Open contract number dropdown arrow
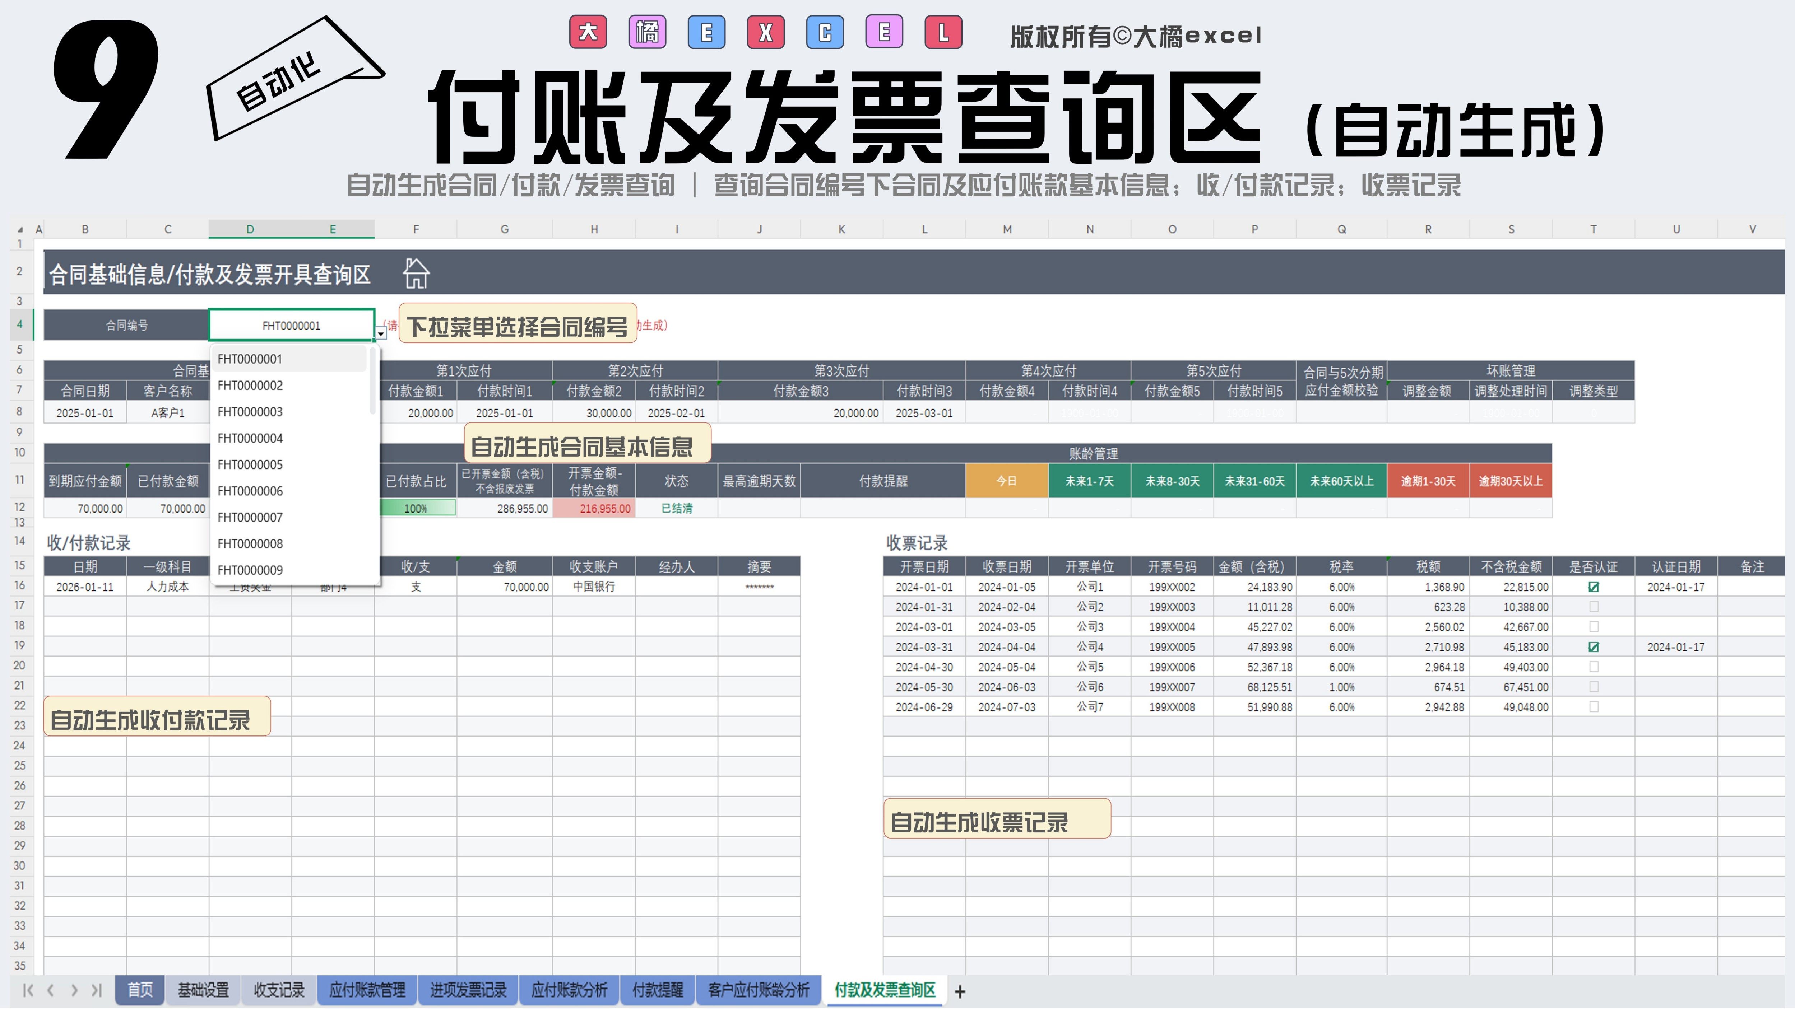Viewport: 1795px width, 1009px height. coord(381,333)
